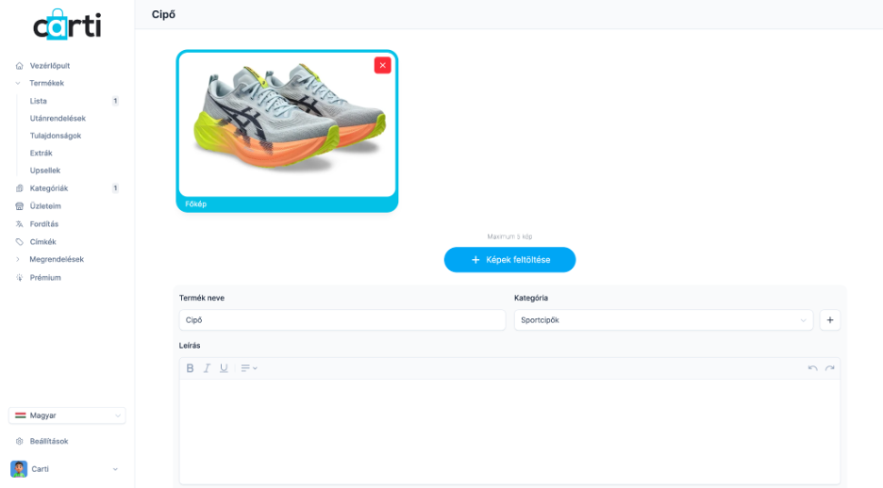This screenshot has height=488, width=883.
Task: Click the Prémium icon
Action: (x=19, y=278)
